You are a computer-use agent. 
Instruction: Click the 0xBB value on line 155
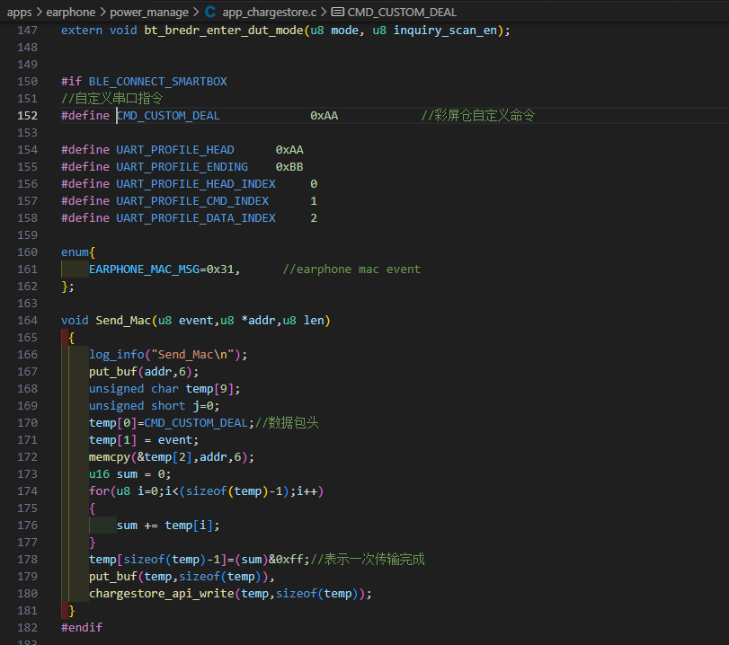tap(289, 167)
